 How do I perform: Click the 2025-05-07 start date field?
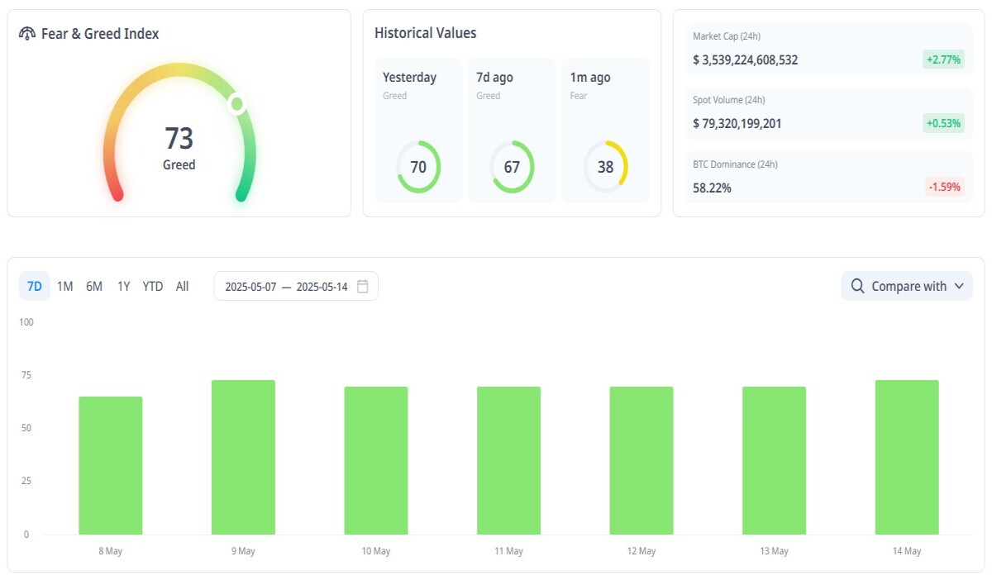tap(250, 287)
